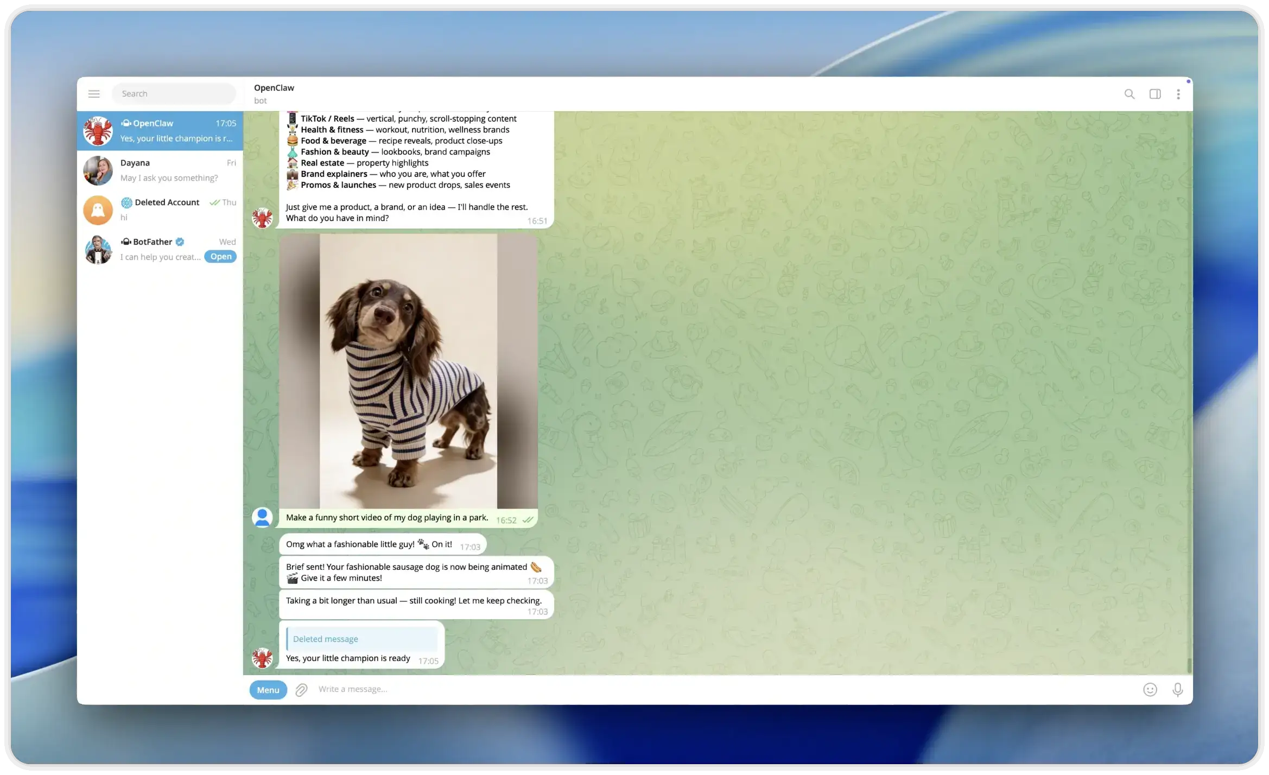Click the blue user avatar beside photo message
The image size is (1269, 775).
click(x=262, y=517)
